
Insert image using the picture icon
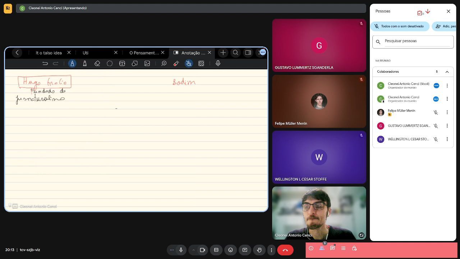click(x=147, y=63)
